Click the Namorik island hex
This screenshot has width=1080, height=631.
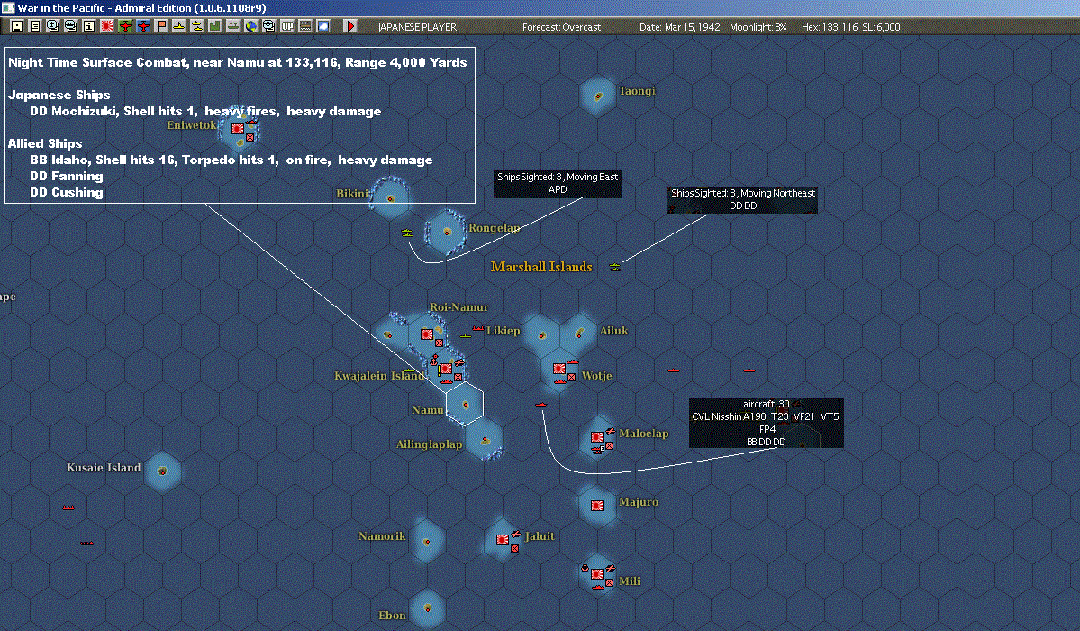click(x=427, y=542)
